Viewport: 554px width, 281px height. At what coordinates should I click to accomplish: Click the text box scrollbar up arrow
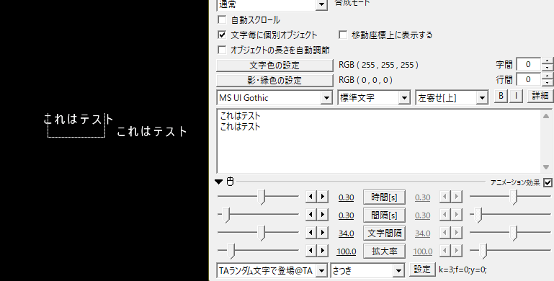(x=546, y=116)
